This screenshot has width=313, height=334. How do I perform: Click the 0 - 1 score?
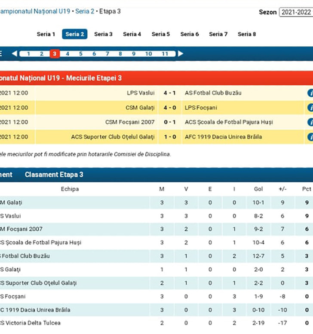(x=169, y=122)
